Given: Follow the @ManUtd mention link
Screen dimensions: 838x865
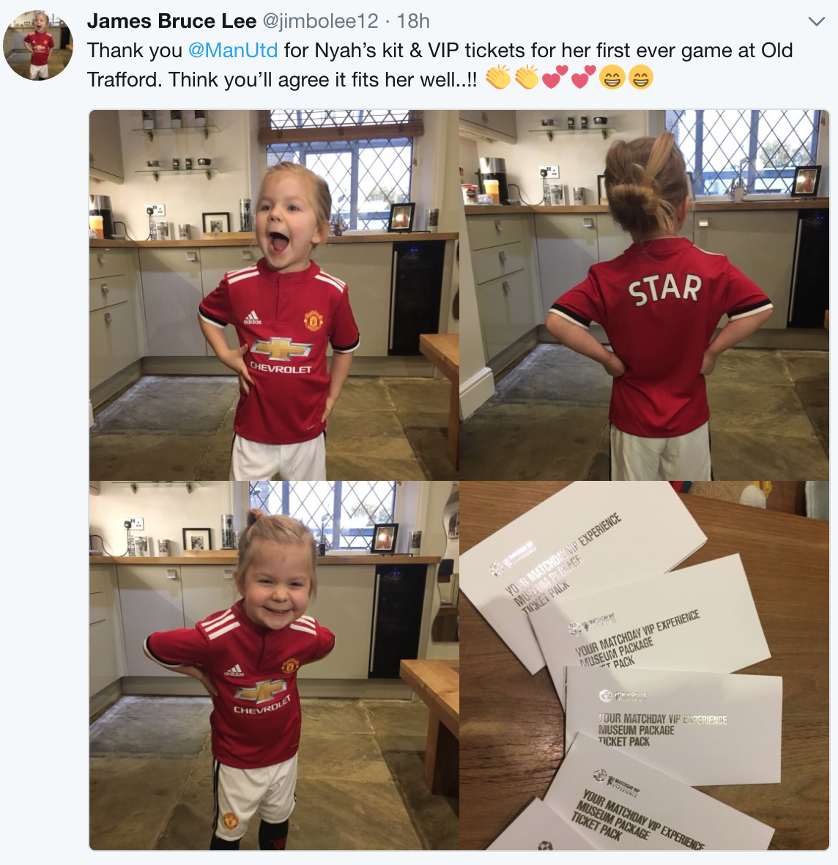Looking at the screenshot, I should (x=233, y=50).
